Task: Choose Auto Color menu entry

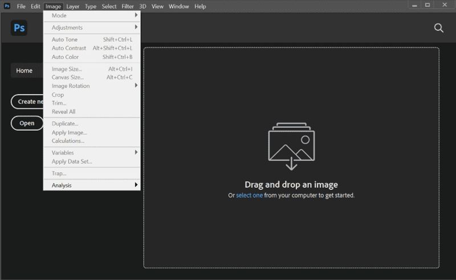Action: pyautogui.click(x=92, y=57)
